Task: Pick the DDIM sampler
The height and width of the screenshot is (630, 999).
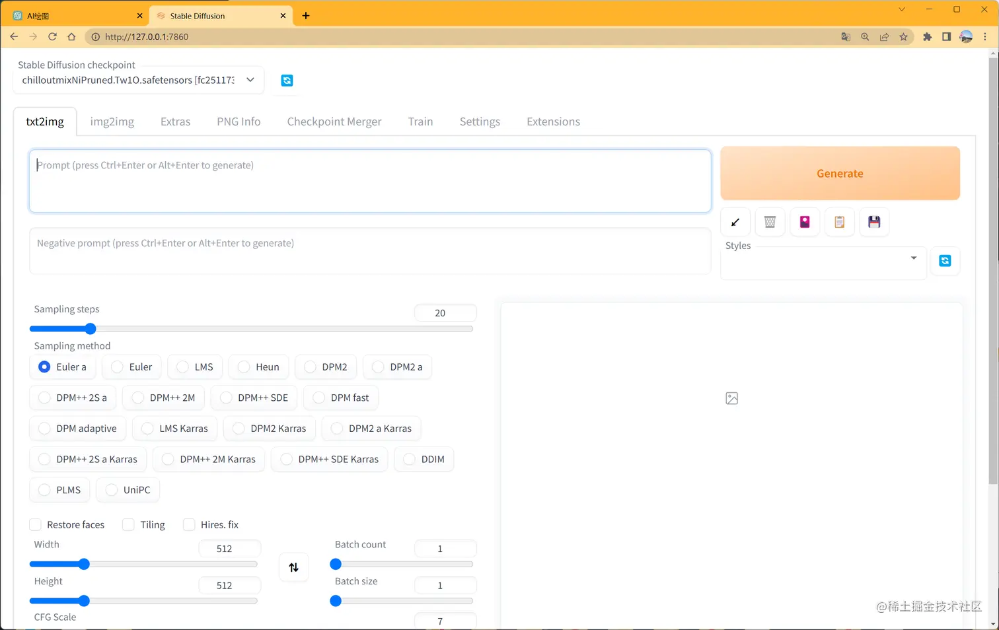Action: pos(424,459)
